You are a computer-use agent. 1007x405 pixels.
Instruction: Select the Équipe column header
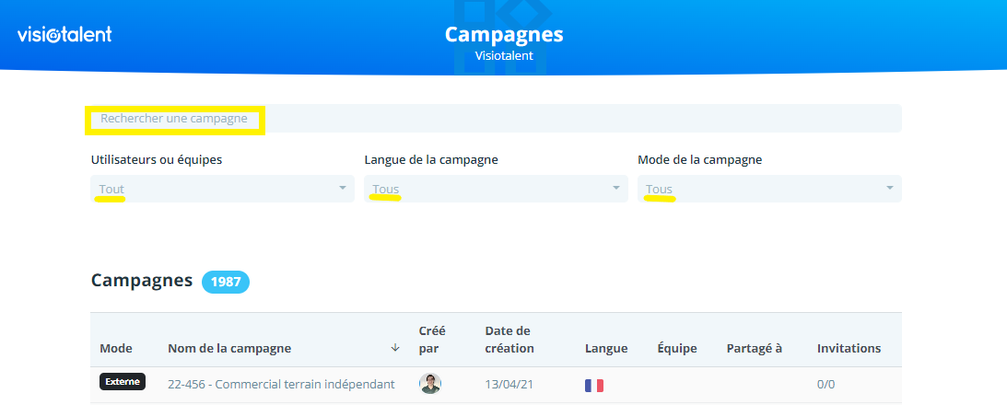click(x=677, y=349)
